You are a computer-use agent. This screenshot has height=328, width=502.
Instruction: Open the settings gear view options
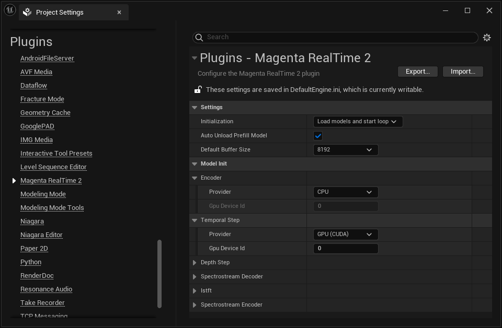pyautogui.click(x=487, y=38)
